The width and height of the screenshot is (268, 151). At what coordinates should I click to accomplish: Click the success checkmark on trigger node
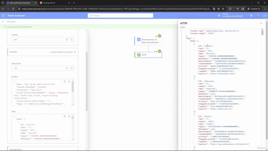coord(160,36)
